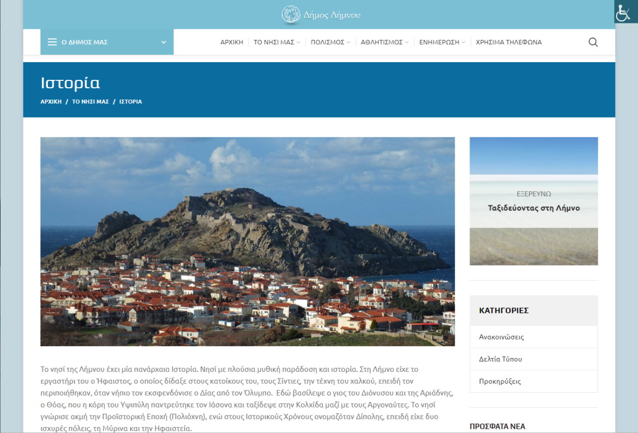Expand the ΤΟ ΝΗΣΙ ΜΑΣ menu
The width and height of the screenshot is (638, 433).
[276, 42]
